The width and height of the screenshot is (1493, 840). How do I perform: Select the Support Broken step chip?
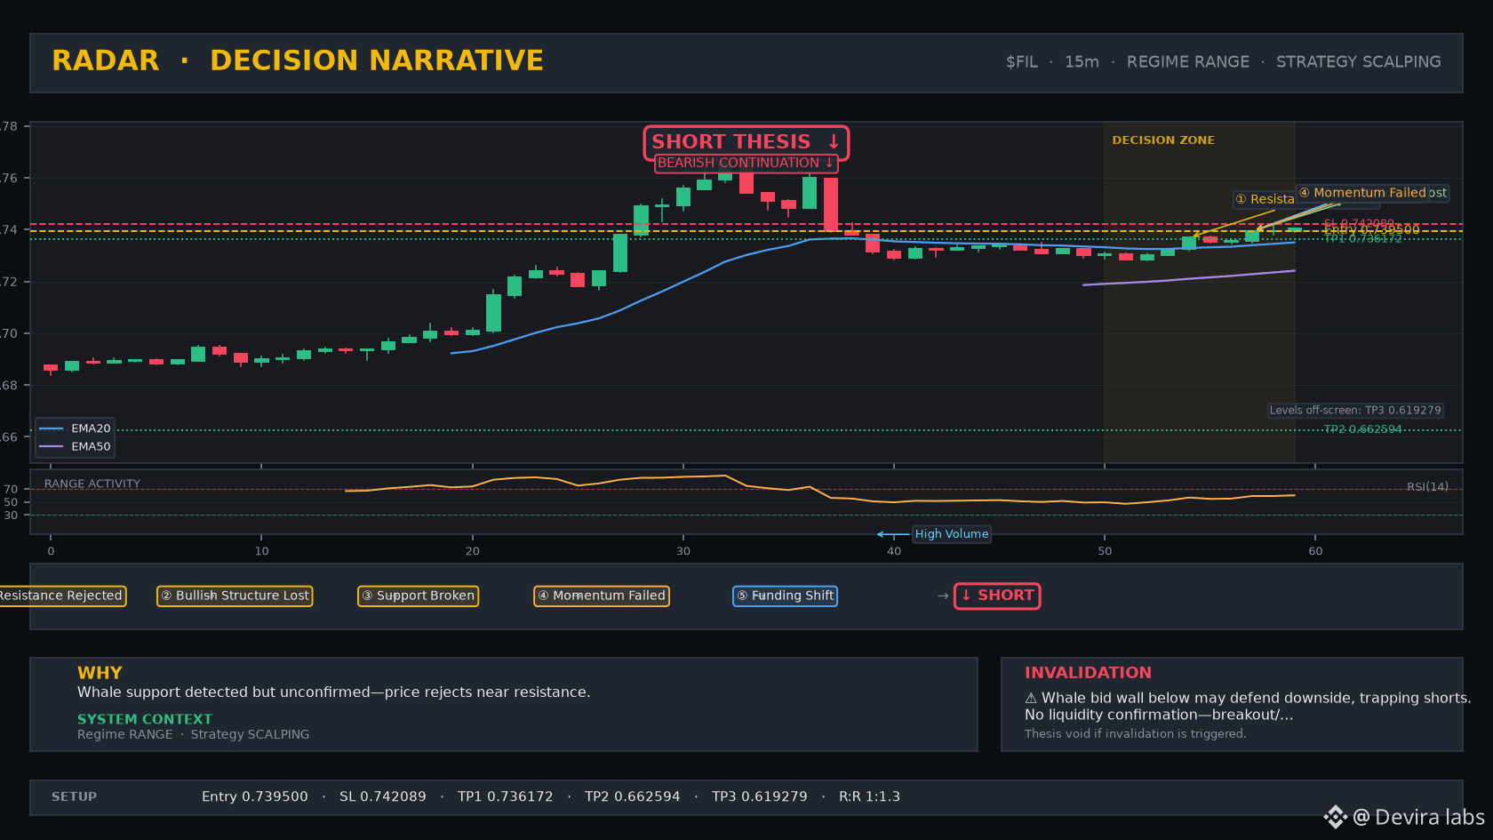point(418,596)
